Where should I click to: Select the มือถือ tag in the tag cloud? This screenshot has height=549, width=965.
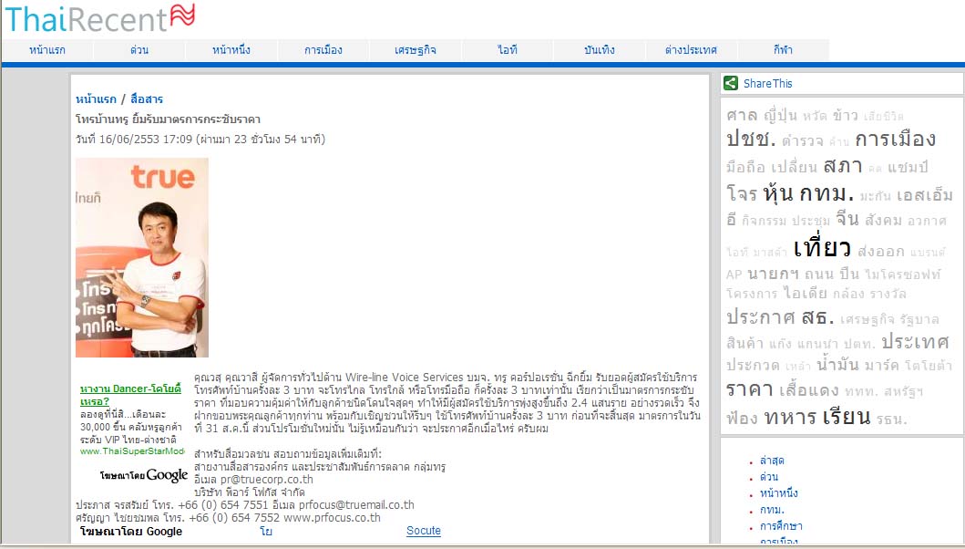[x=746, y=167]
